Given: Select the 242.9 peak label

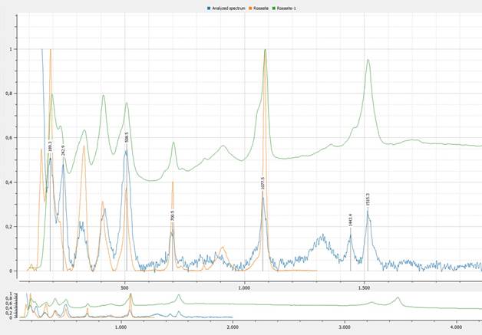Looking at the screenshot, I should (64, 150).
